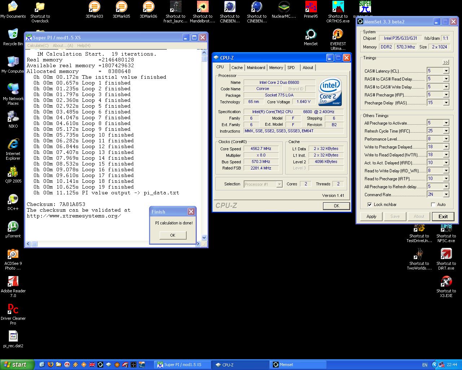Expand the Performance Level dropdown

pos(446,139)
